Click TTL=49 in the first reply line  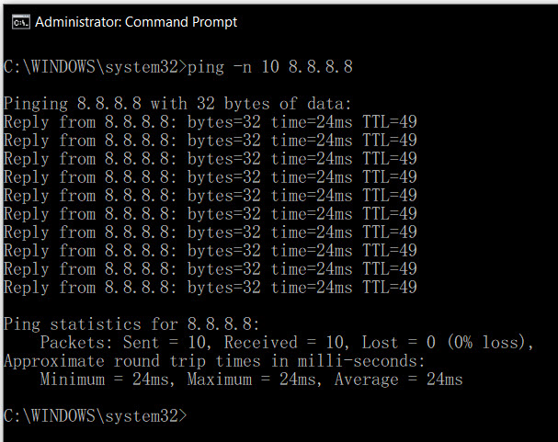tap(390, 122)
